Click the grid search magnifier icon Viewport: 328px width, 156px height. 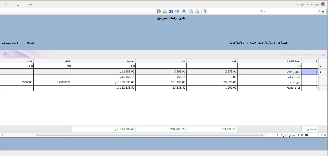4,54
